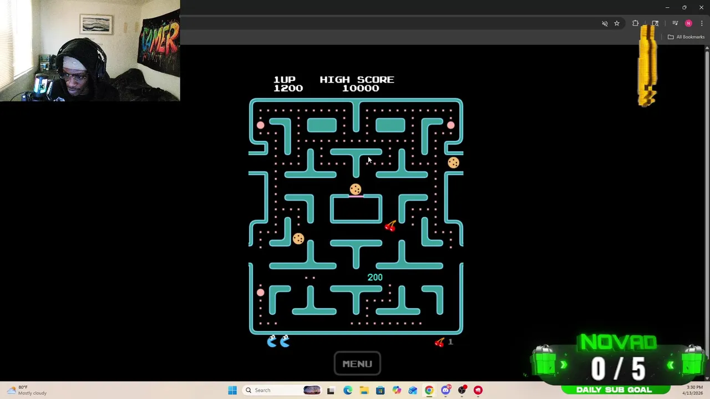
Task: Bookmark this page with the star icon
Action: pos(617,23)
